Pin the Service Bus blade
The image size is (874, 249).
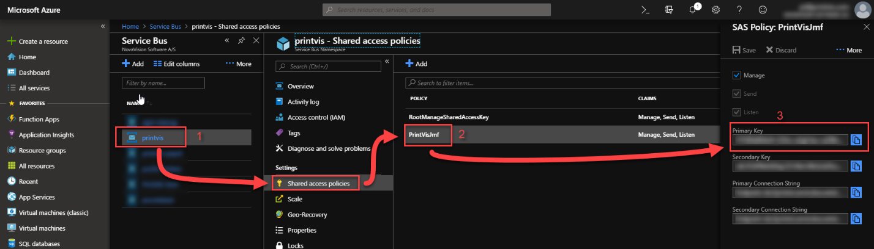[x=241, y=40]
